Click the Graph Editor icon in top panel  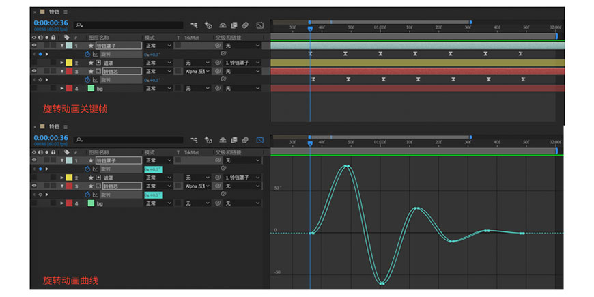(260, 25)
